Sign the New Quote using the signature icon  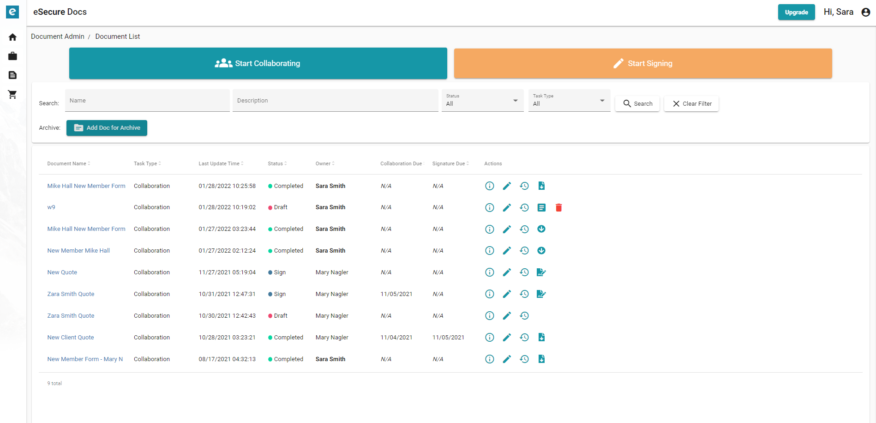541,272
